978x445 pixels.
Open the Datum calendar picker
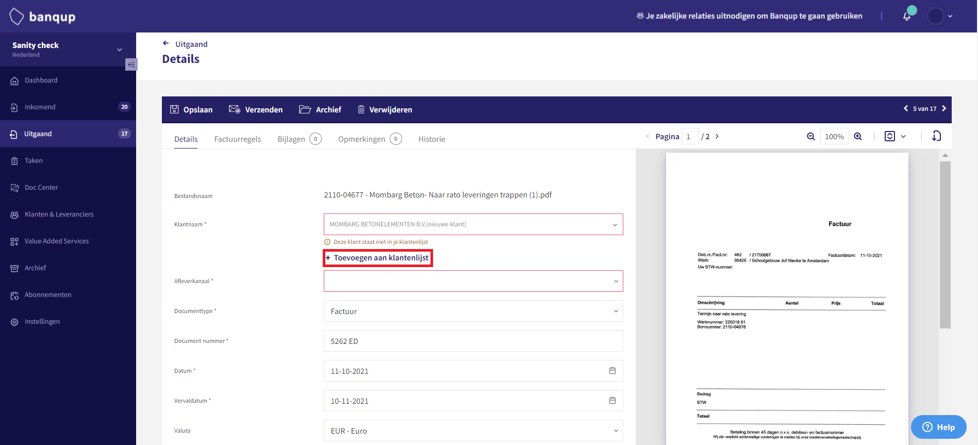pos(612,371)
